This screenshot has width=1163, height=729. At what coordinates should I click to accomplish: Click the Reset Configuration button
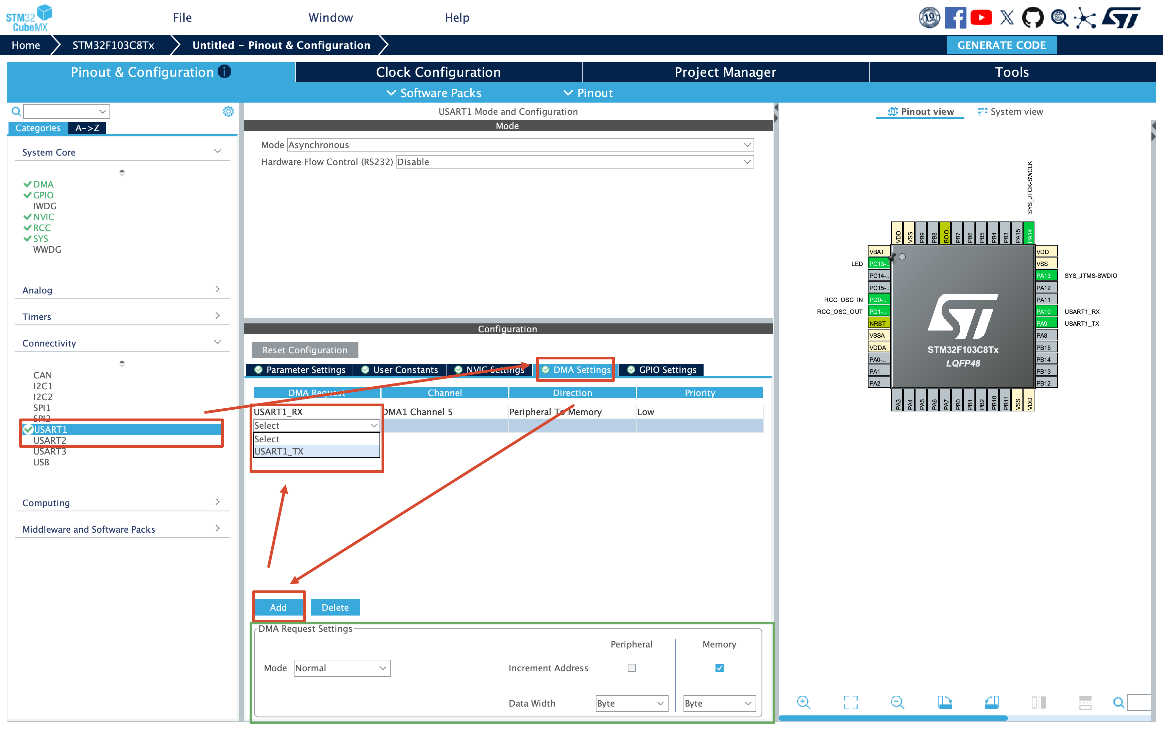pyautogui.click(x=304, y=350)
